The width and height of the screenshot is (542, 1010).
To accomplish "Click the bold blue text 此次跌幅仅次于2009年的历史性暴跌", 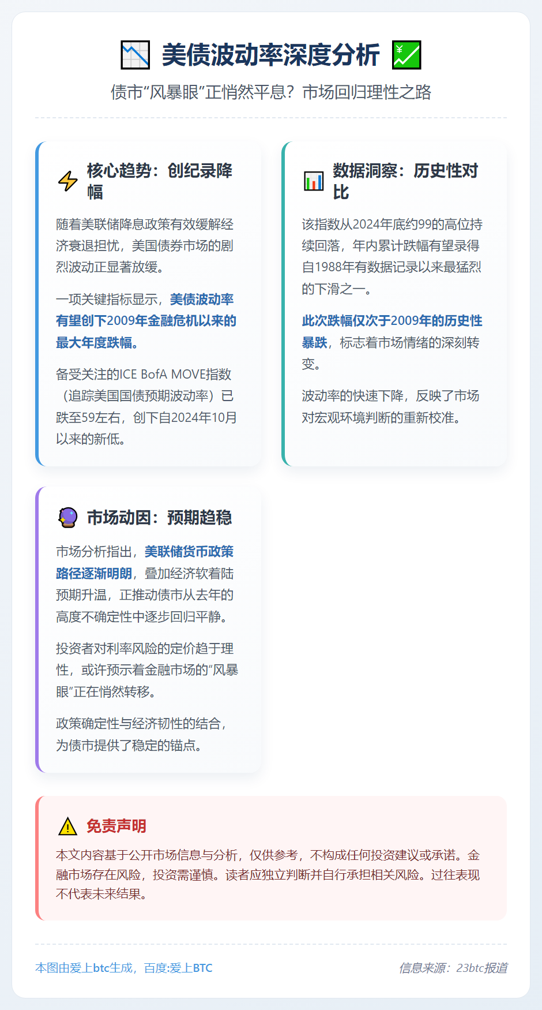I will pos(392,331).
